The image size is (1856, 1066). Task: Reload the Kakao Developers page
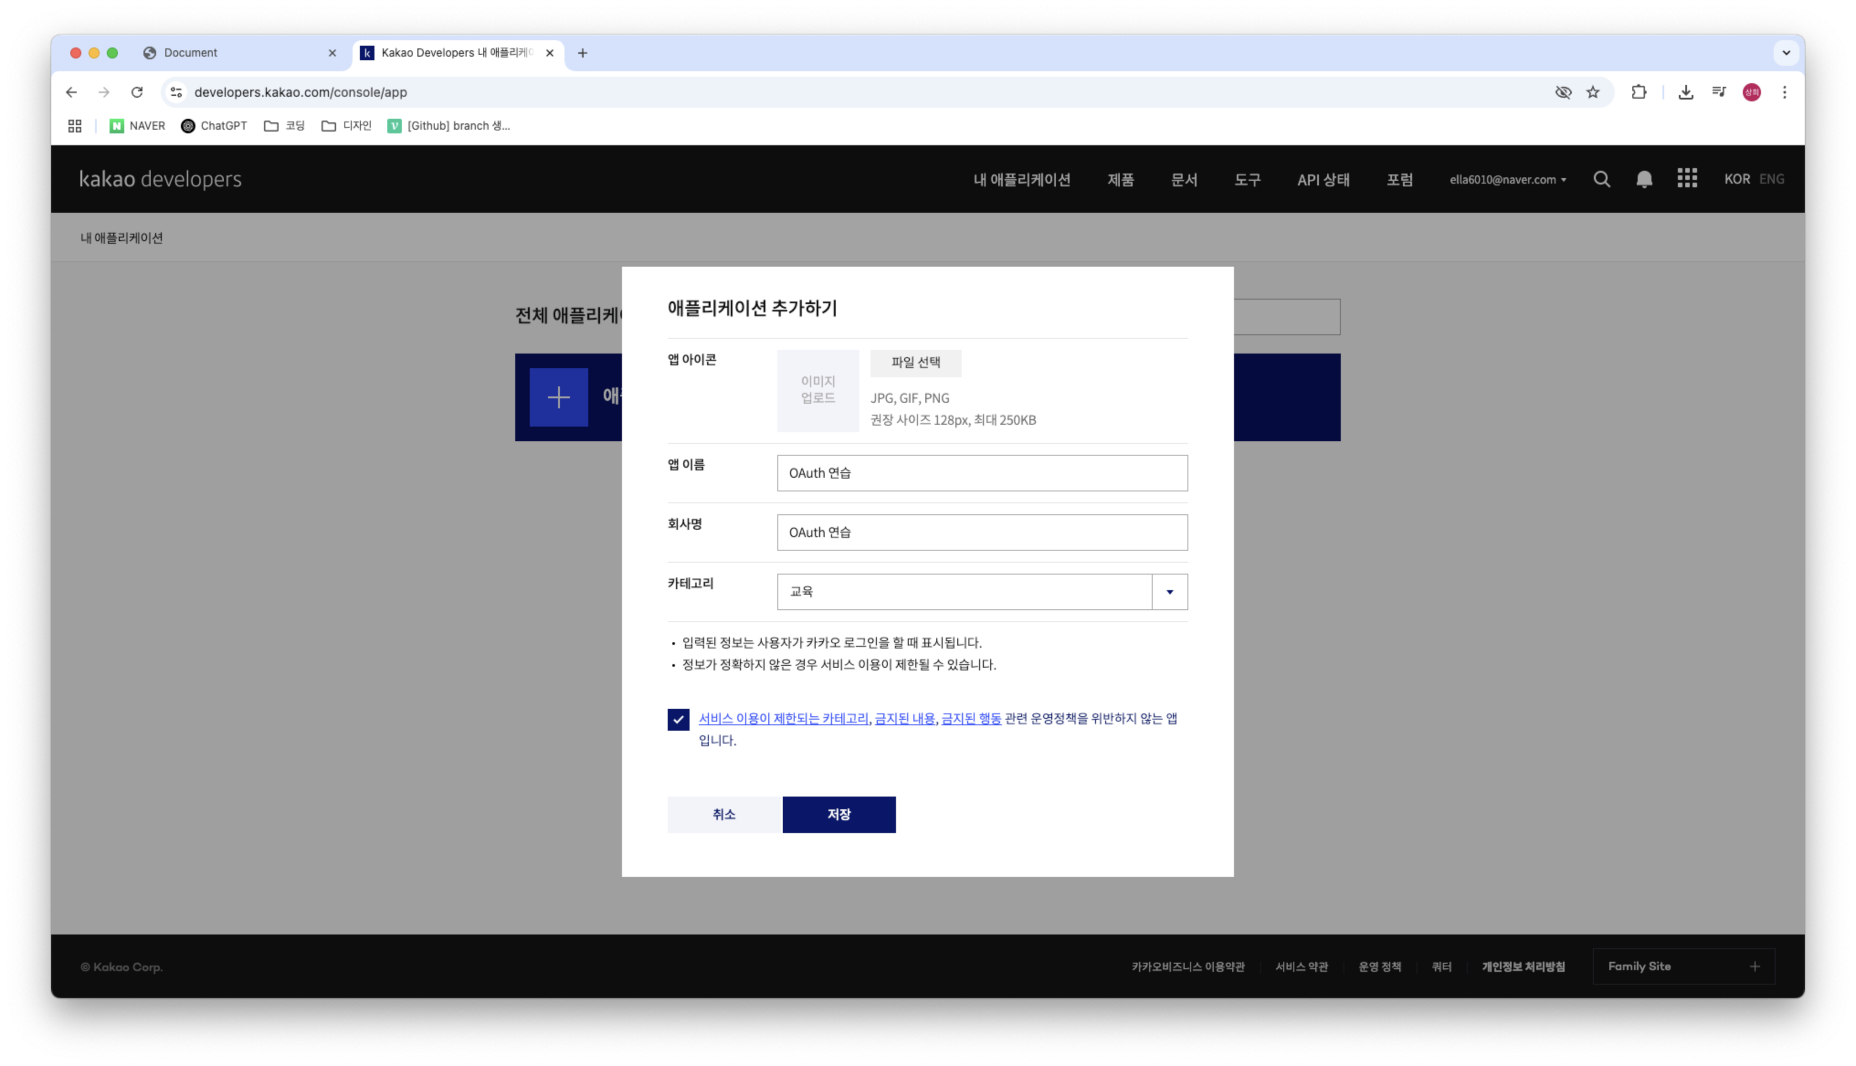click(137, 92)
